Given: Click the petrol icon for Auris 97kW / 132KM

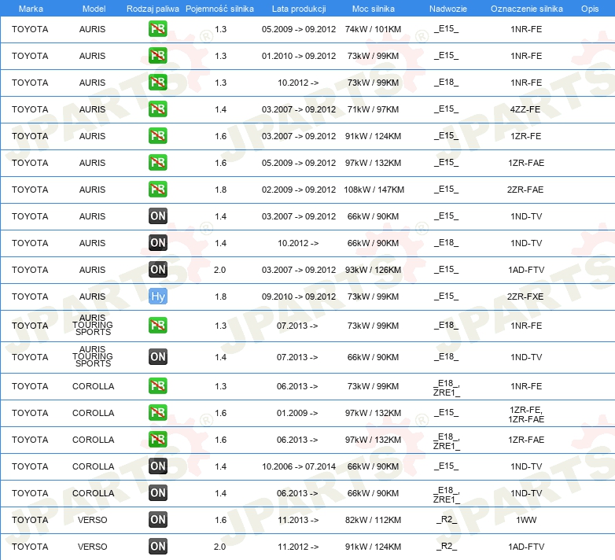Looking at the screenshot, I should pyautogui.click(x=157, y=162).
